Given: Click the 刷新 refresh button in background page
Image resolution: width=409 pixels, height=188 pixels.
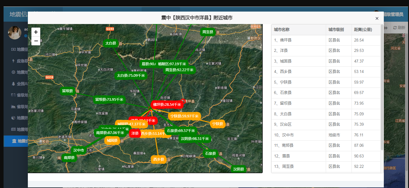Looking at the screenshot, I should (399, 28).
